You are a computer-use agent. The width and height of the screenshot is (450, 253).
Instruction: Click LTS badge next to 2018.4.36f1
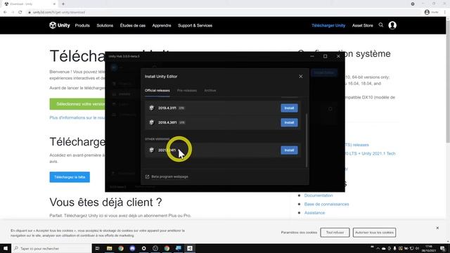pos(182,122)
